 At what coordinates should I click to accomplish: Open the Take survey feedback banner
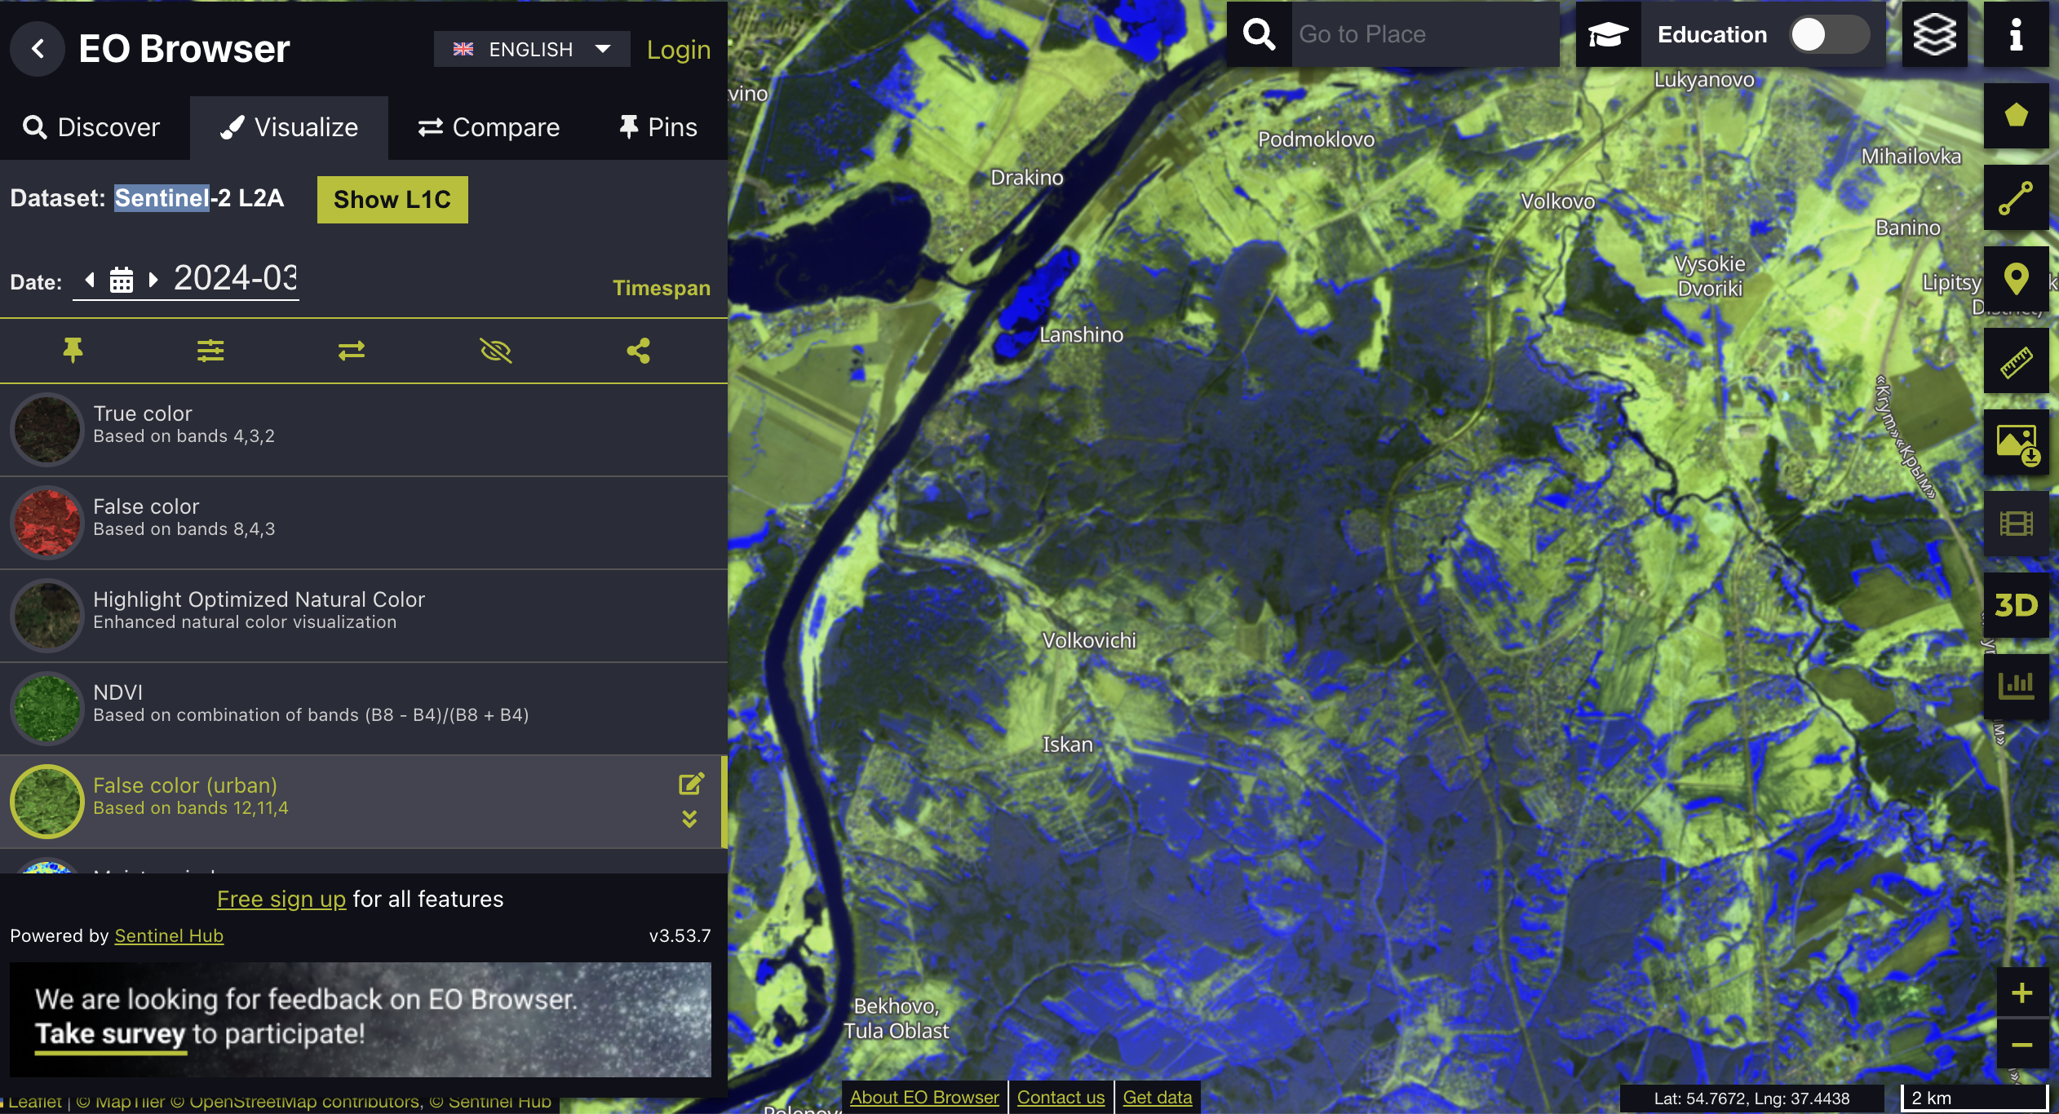[361, 1019]
